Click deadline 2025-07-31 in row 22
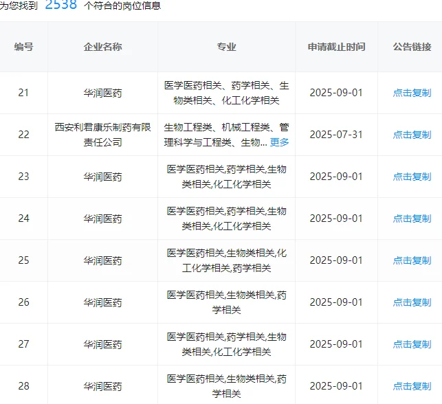442x404 pixels. [x=336, y=135]
